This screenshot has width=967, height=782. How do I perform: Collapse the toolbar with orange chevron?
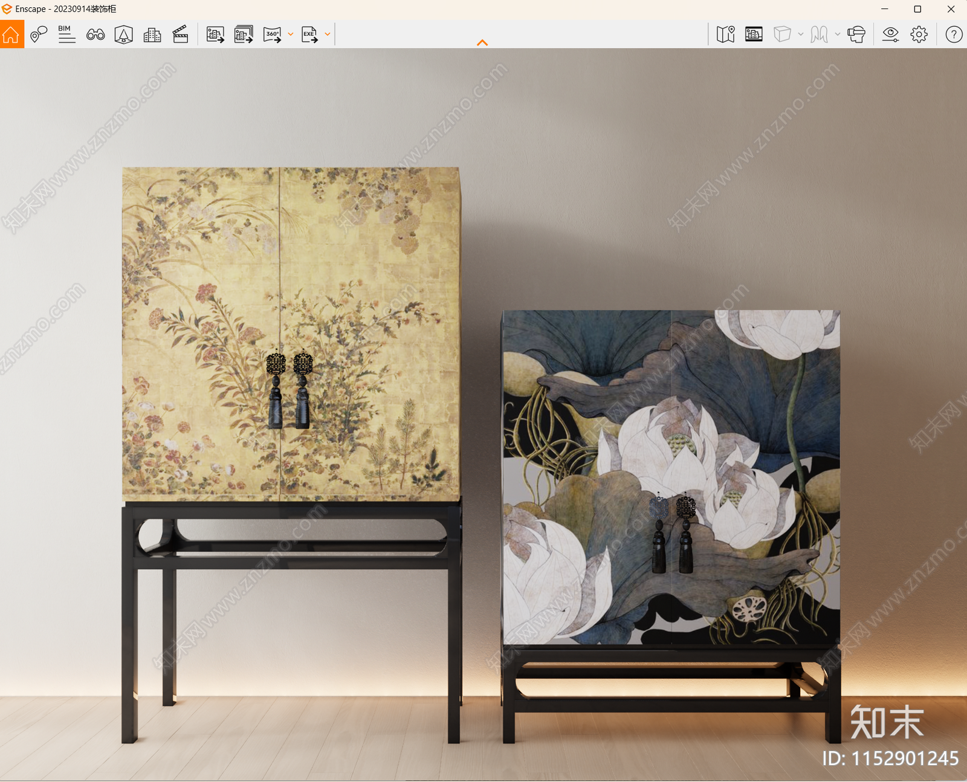[x=482, y=42]
